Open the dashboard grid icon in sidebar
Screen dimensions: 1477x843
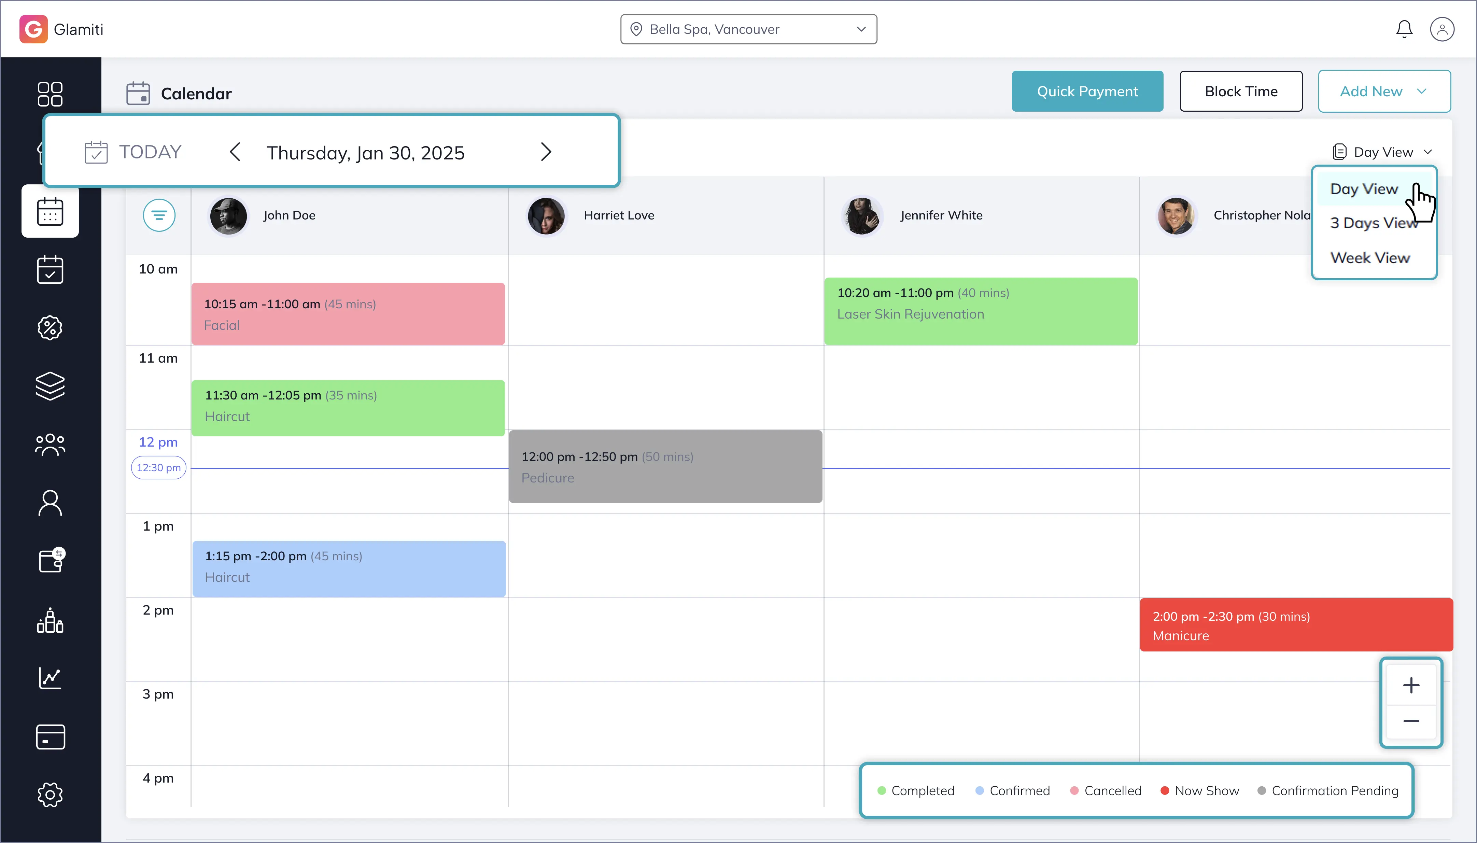(x=50, y=94)
